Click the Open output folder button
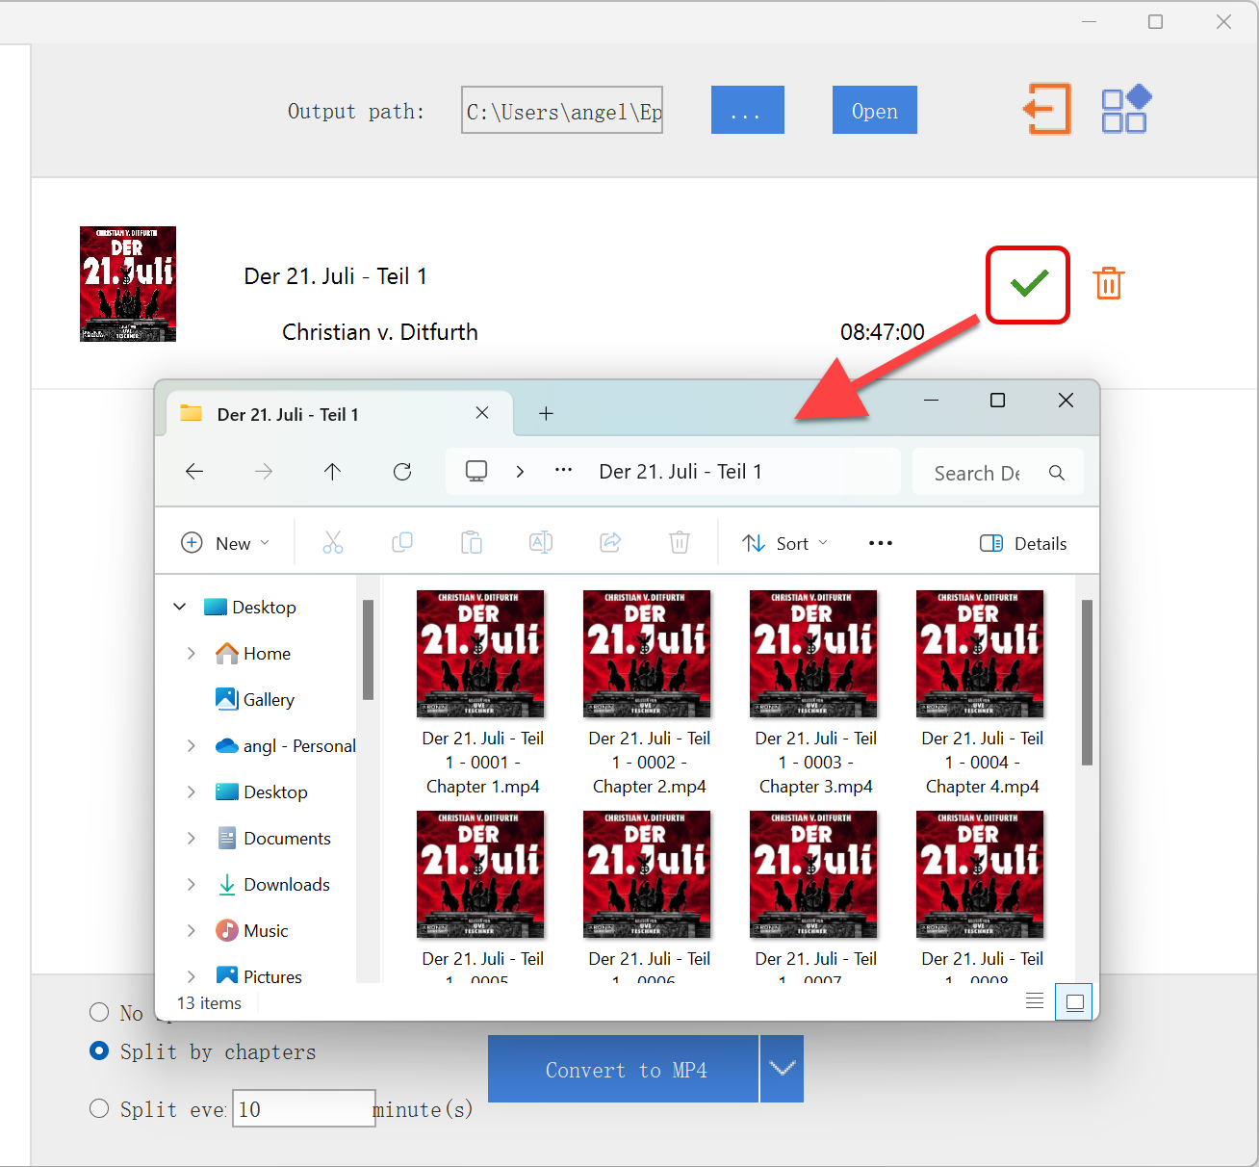Screen dimensions: 1259x1167 (x=874, y=111)
